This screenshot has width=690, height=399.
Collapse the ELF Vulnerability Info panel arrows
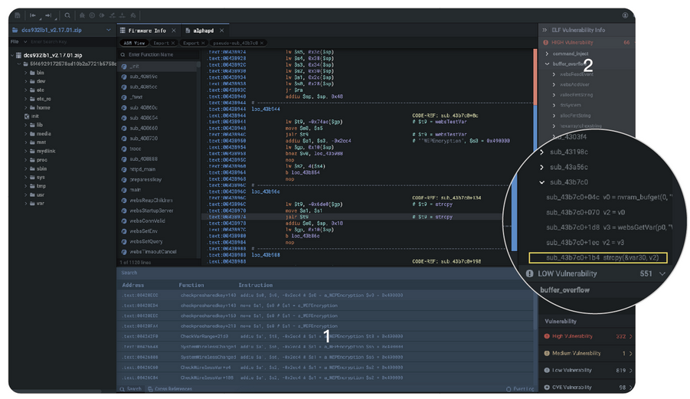544,30
